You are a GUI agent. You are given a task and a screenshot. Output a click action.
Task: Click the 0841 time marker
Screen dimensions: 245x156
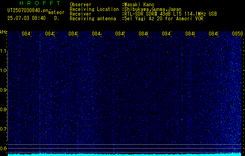click(26, 34)
